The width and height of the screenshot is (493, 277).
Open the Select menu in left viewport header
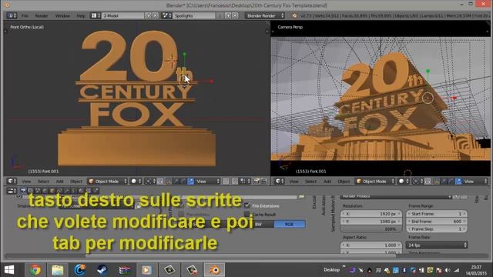pos(43,182)
